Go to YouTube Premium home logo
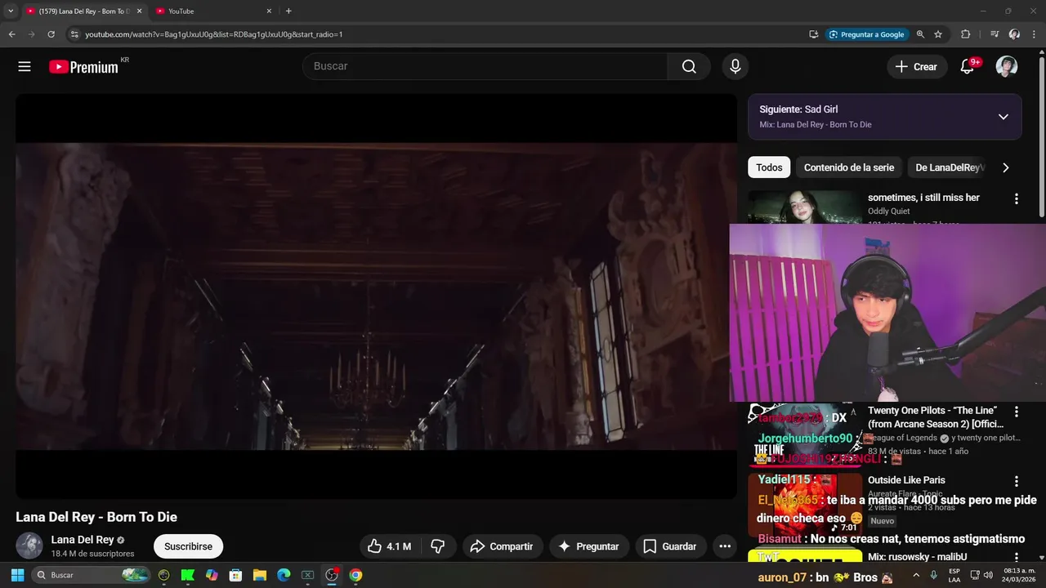Viewport: 1046px width, 588px height. [84, 67]
